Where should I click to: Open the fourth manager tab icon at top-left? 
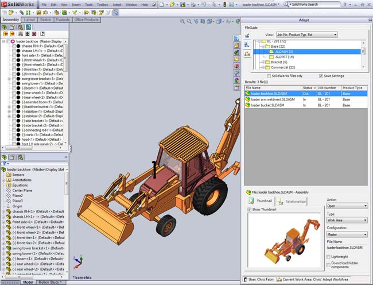(x=29, y=27)
